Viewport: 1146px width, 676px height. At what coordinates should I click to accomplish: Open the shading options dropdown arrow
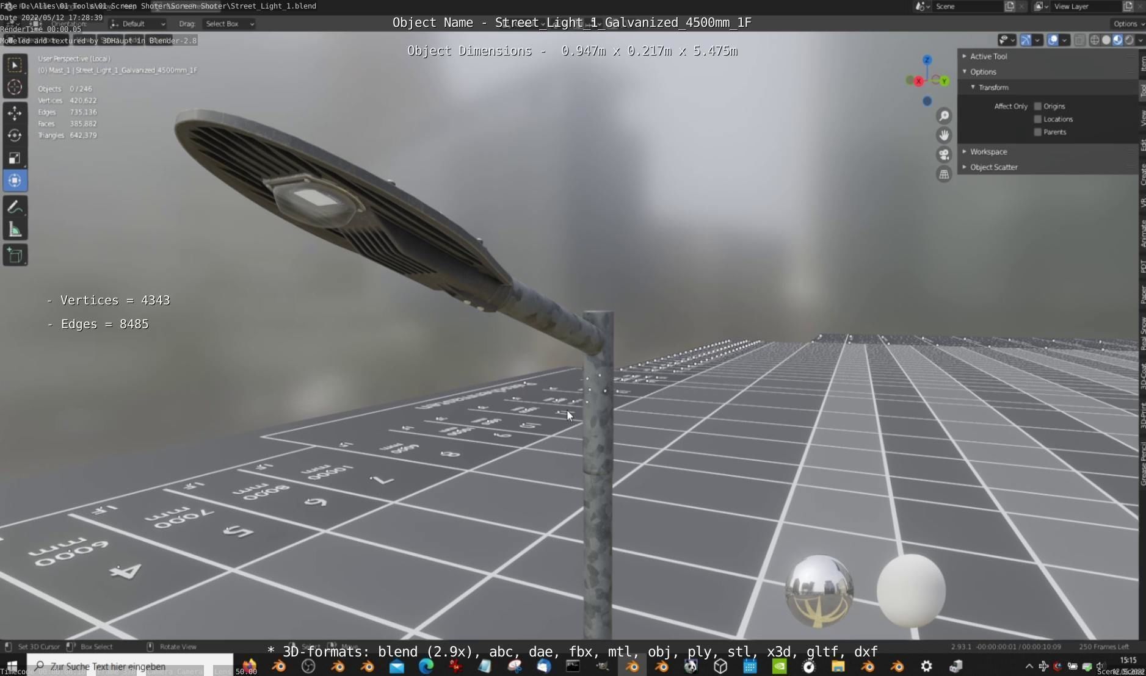pyautogui.click(x=1142, y=40)
